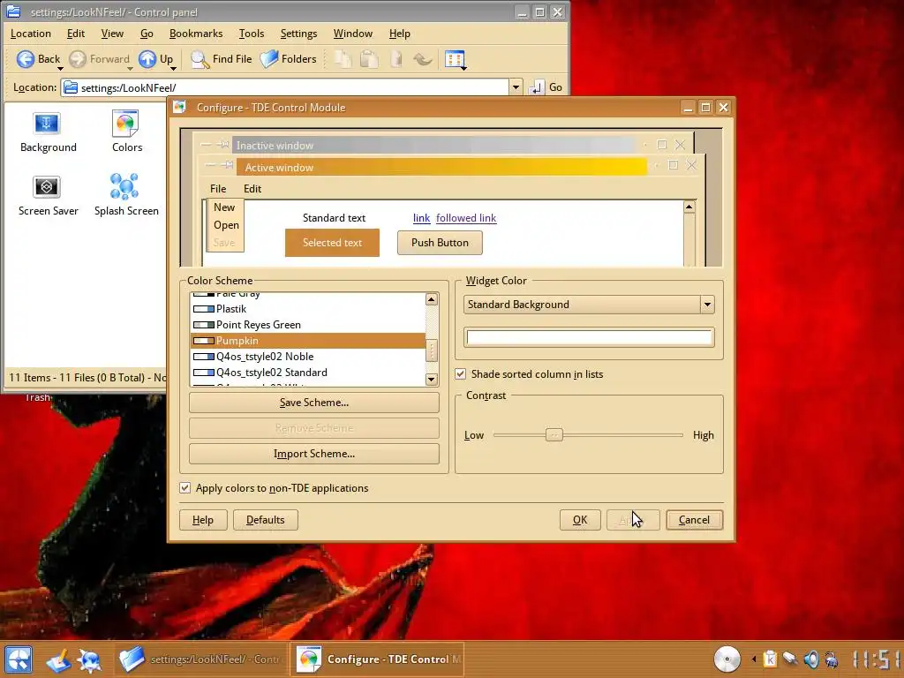Open Find File magnifier tool
Screen dimensions: 904x678
click(x=221, y=59)
